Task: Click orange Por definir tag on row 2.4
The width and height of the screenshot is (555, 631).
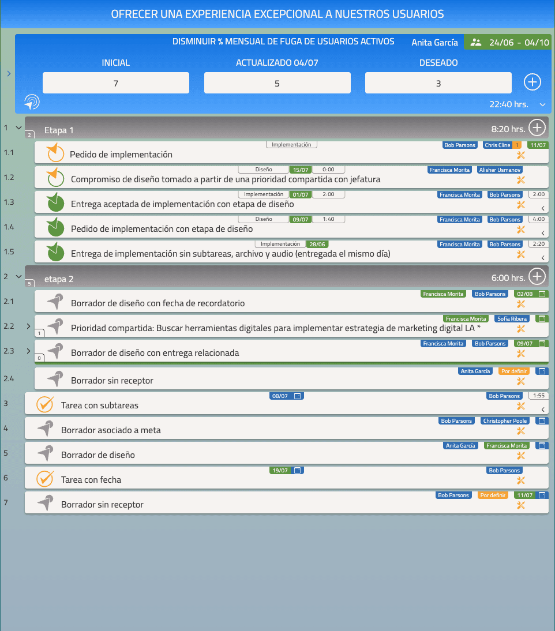Action: [x=514, y=371]
